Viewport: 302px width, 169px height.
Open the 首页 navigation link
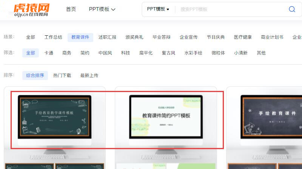[x=71, y=9]
